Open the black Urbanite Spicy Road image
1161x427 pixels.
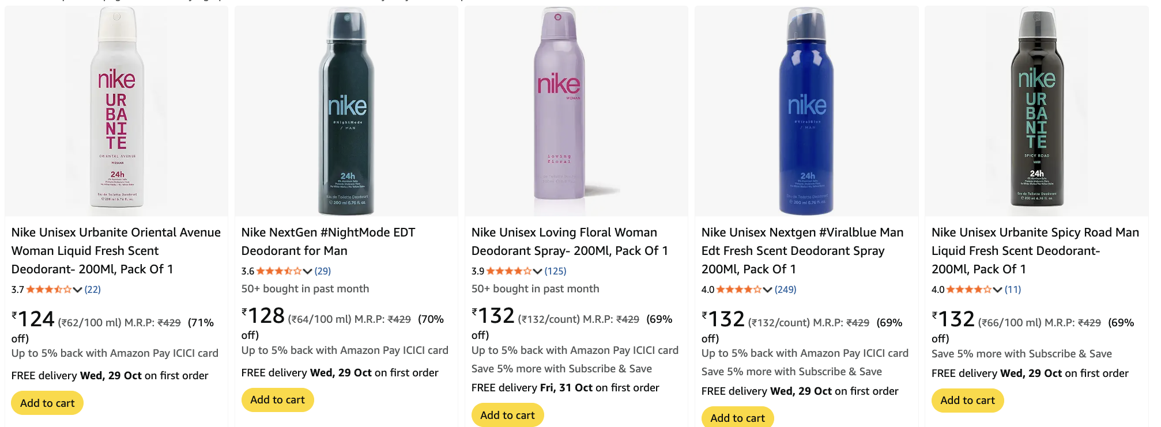pos(1036,109)
